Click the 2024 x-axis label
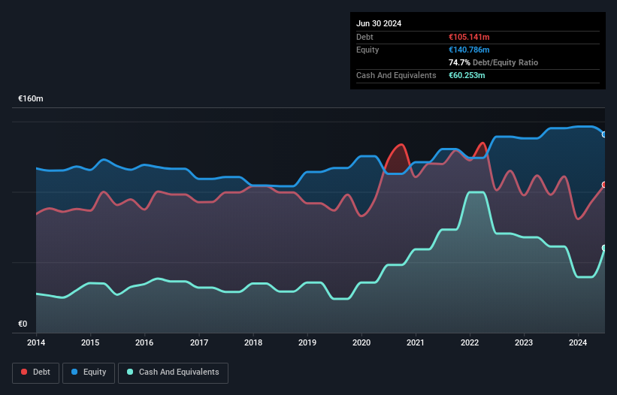The height and width of the screenshot is (395, 617). pyautogui.click(x=578, y=342)
